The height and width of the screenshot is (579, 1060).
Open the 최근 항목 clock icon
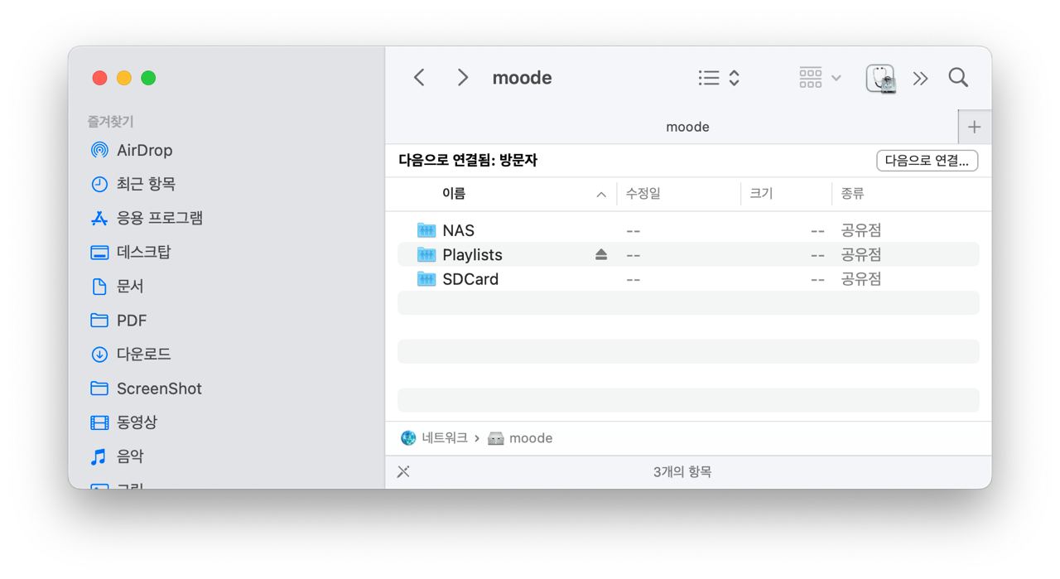coord(99,184)
